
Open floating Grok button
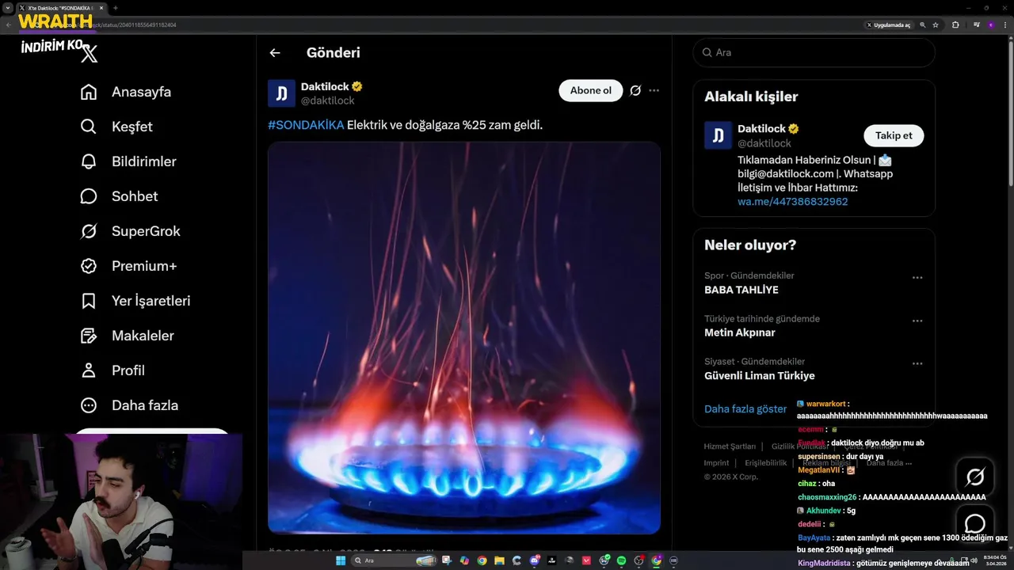pos(975,477)
